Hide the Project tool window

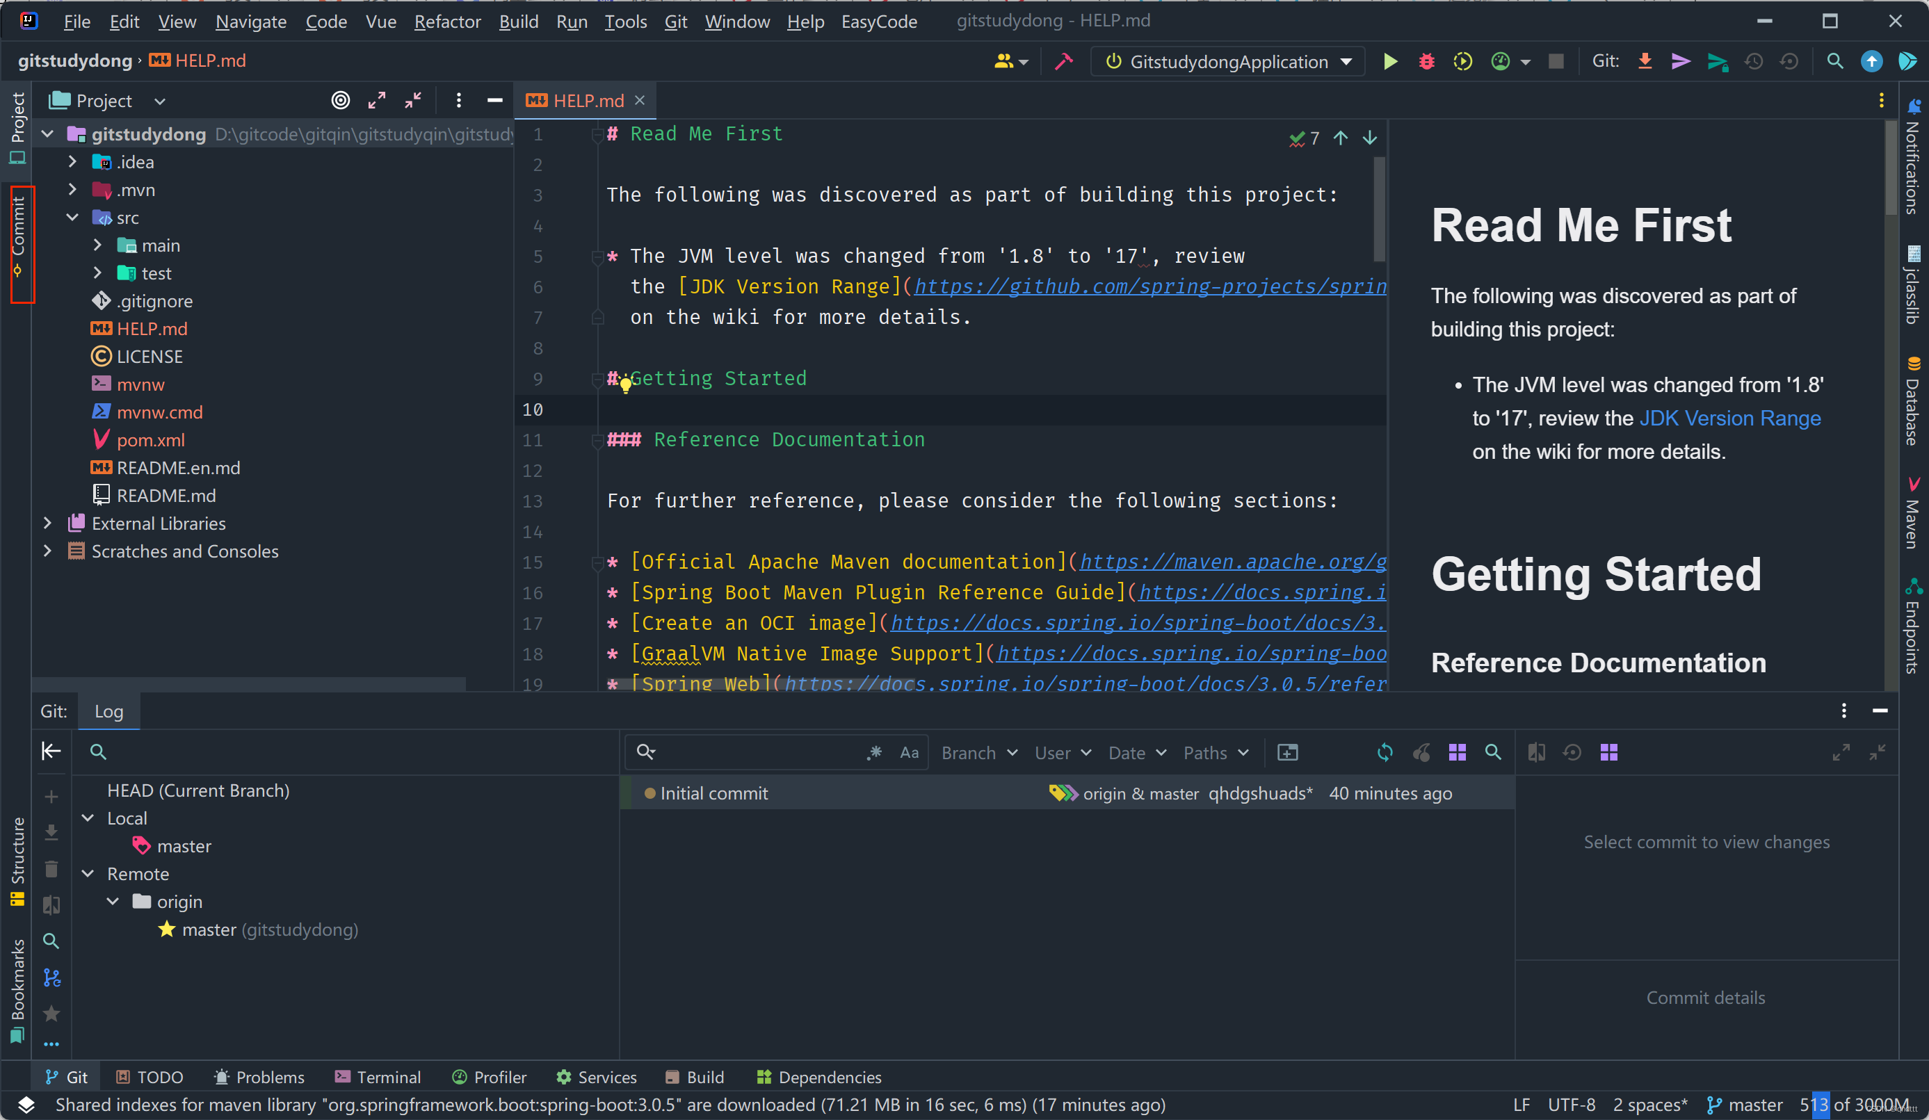[x=495, y=100]
